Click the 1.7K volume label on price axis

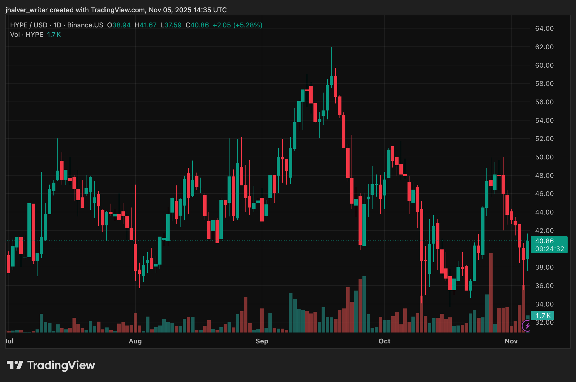[543, 316]
